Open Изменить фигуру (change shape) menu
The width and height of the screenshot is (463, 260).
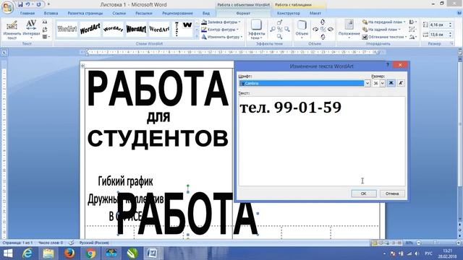point(222,37)
